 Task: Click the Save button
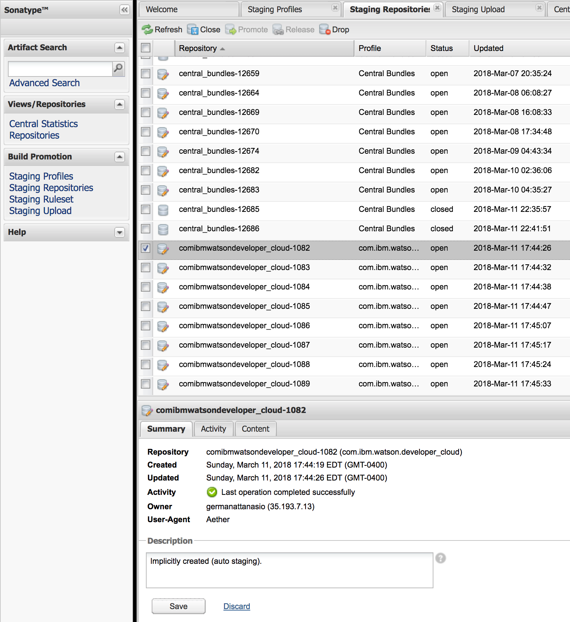tap(179, 606)
